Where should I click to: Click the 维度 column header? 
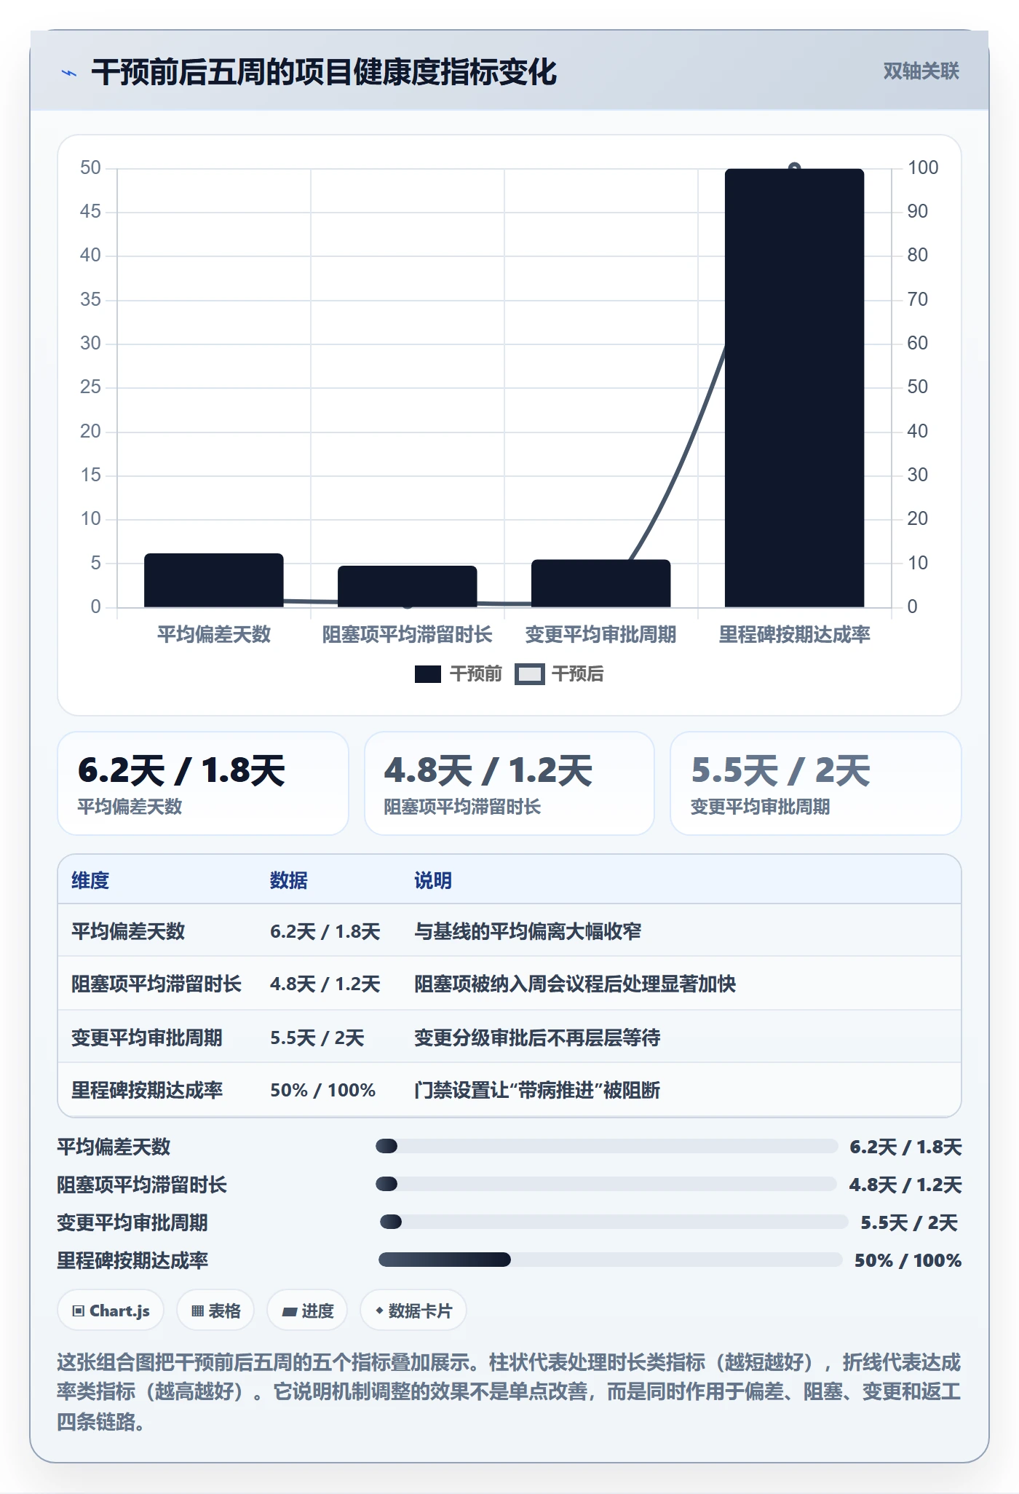(x=90, y=880)
